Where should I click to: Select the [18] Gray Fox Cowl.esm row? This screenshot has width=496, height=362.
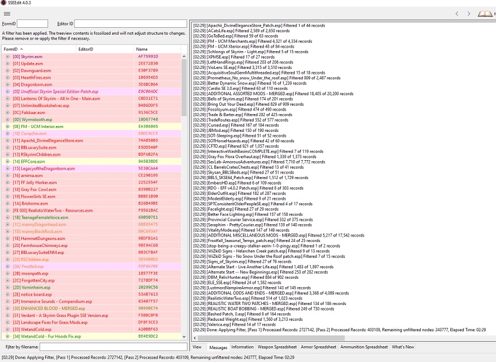91,189
